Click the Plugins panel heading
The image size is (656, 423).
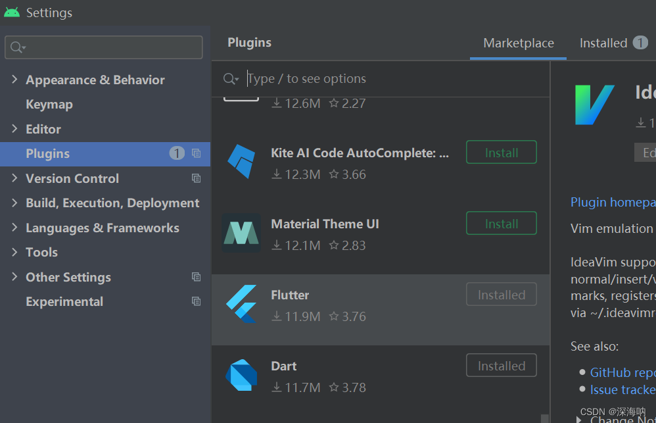click(249, 43)
